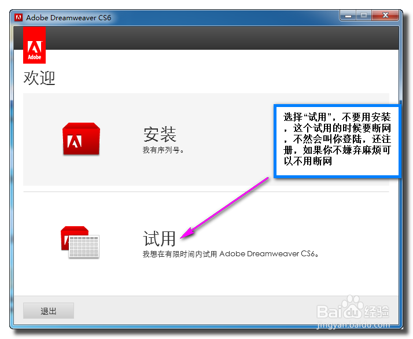Select the 安装 install option heading
This screenshot has width=413, height=339.
point(160,134)
